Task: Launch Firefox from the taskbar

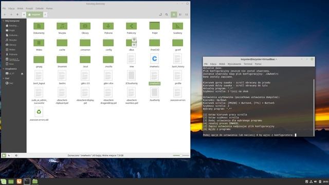Action: coord(19,181)
